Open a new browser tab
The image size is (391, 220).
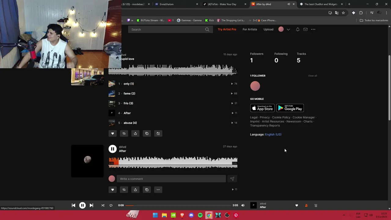point(349,4)
